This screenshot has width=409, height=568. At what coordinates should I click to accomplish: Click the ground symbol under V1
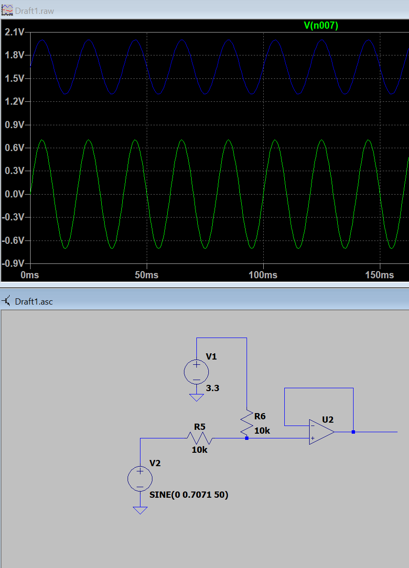point(196,398)
